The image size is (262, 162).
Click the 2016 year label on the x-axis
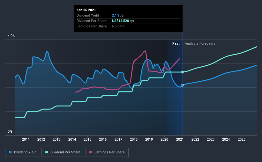103,140
